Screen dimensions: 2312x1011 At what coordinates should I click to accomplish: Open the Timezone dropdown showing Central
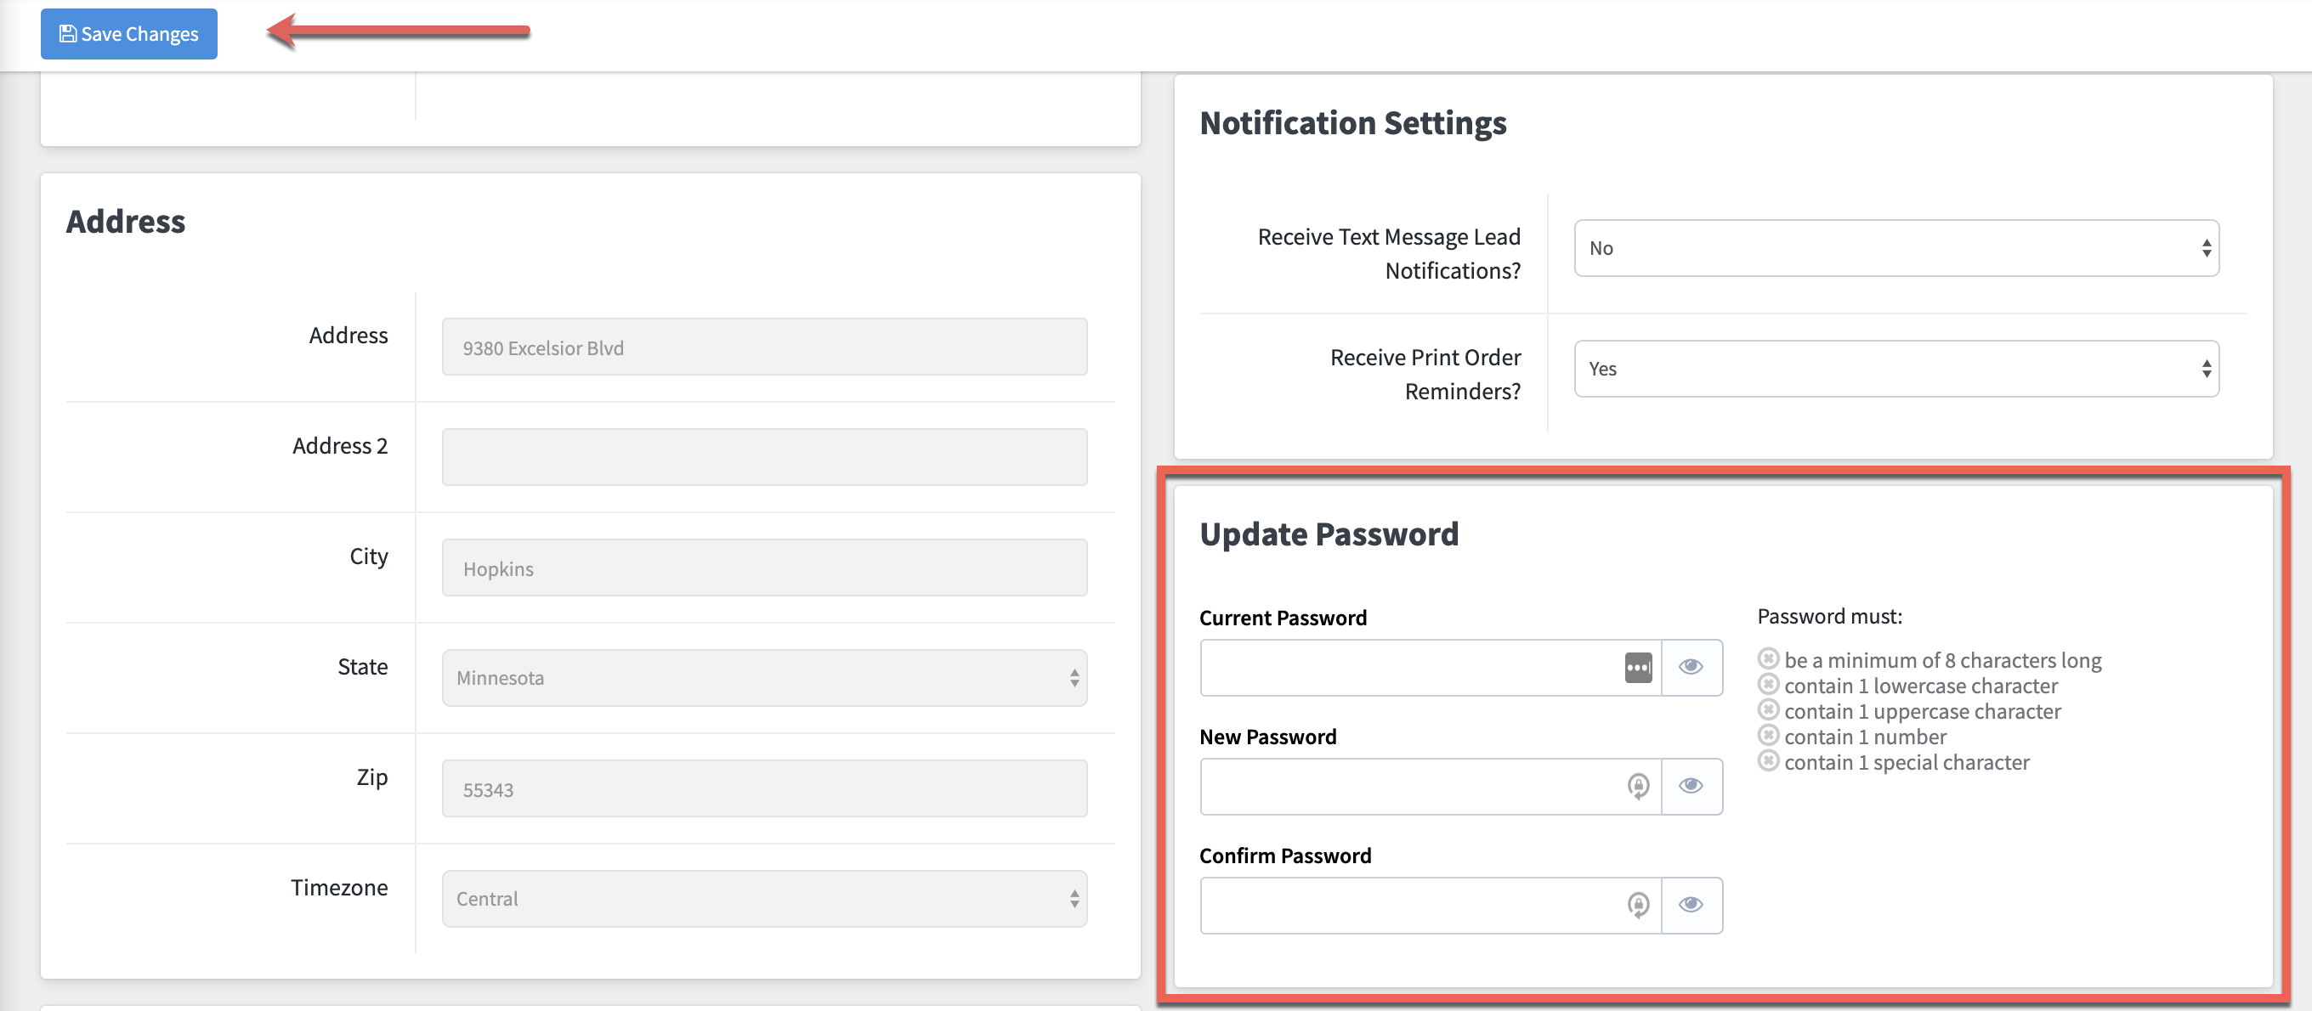(x=764, y=899)
